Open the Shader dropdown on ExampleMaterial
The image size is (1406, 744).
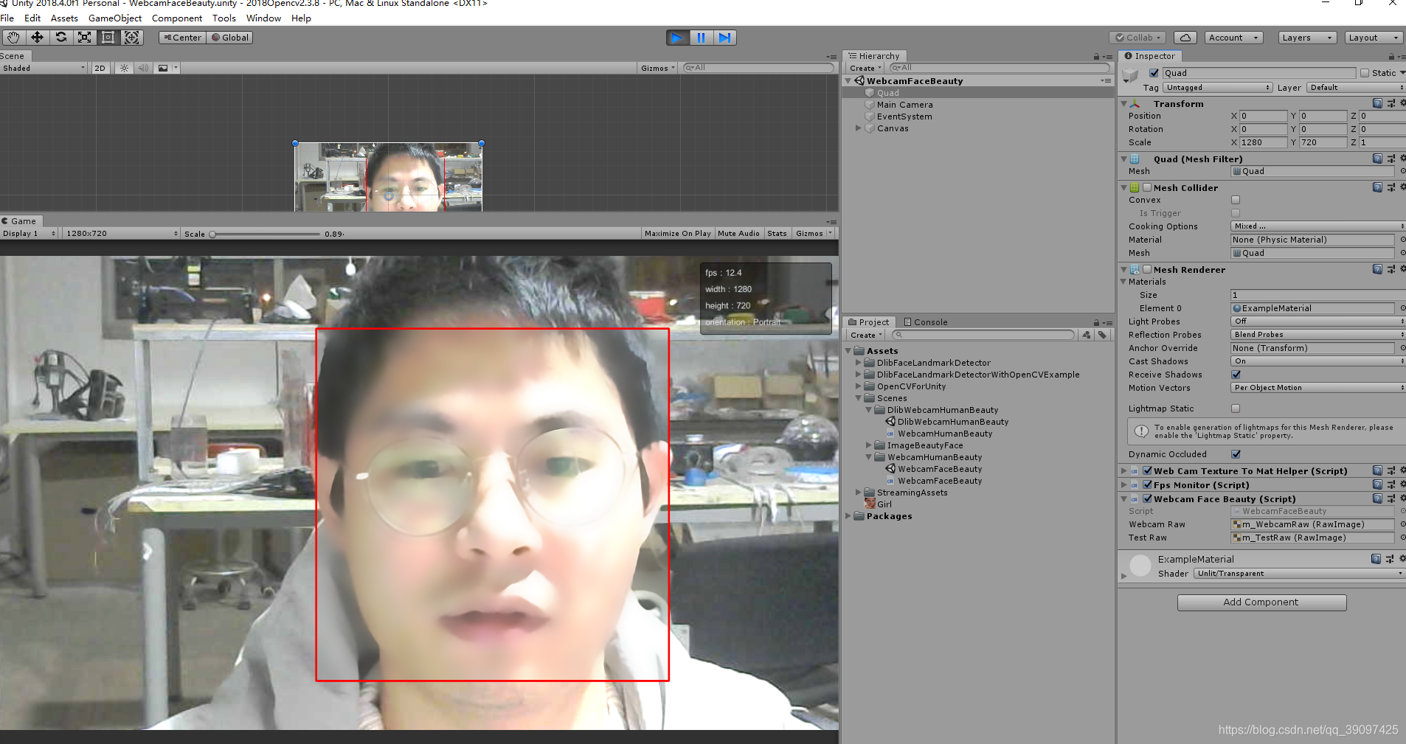(1298, 573)
